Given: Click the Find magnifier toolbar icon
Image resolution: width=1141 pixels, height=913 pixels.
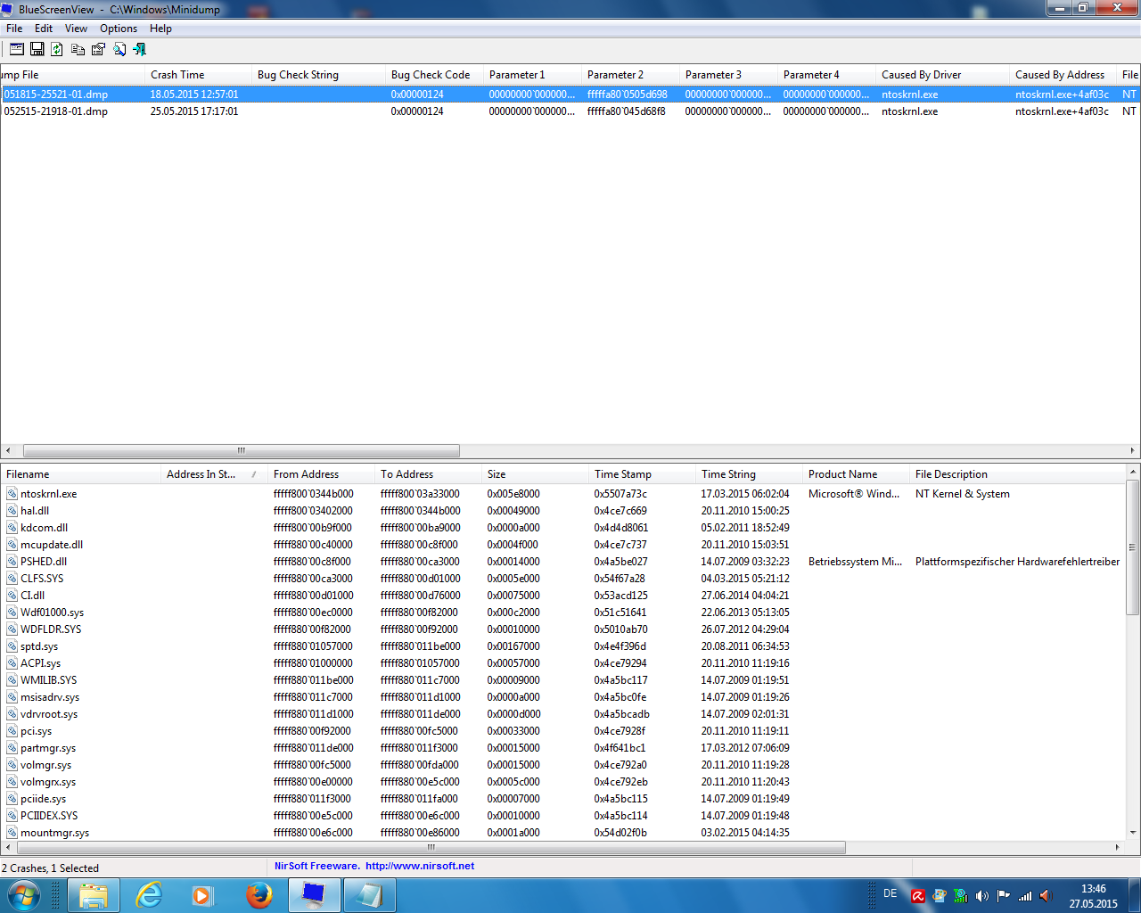Looking at the screenshot, I should (x=119, y=49).
